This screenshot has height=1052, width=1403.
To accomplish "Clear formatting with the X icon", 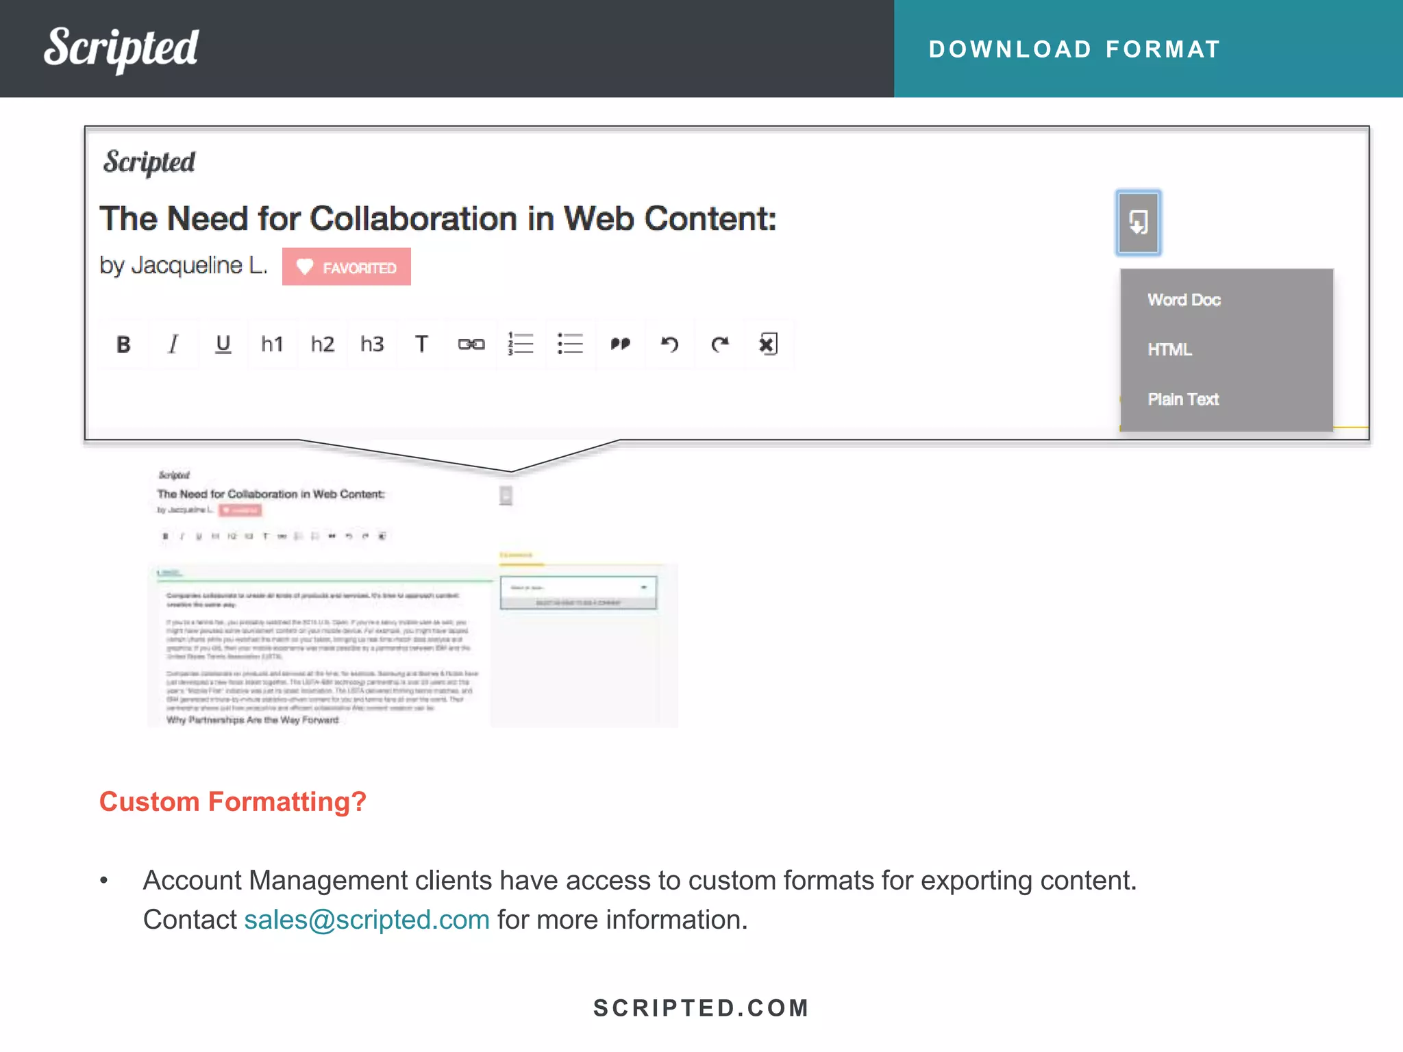I will (769, 344).
